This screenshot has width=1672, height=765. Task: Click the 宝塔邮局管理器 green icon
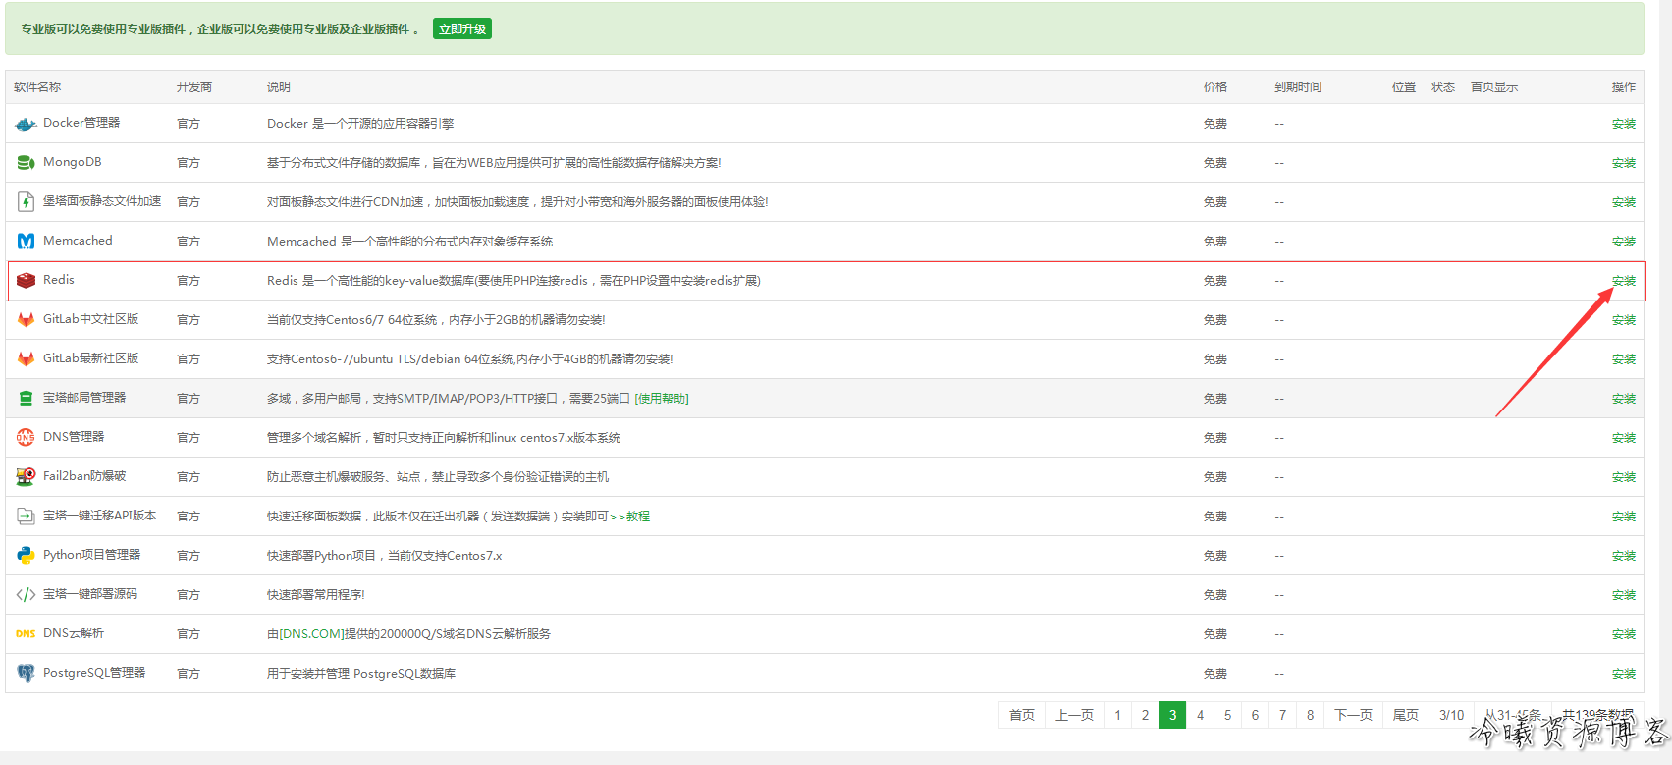pyautogui.click(x=26, y=399)
